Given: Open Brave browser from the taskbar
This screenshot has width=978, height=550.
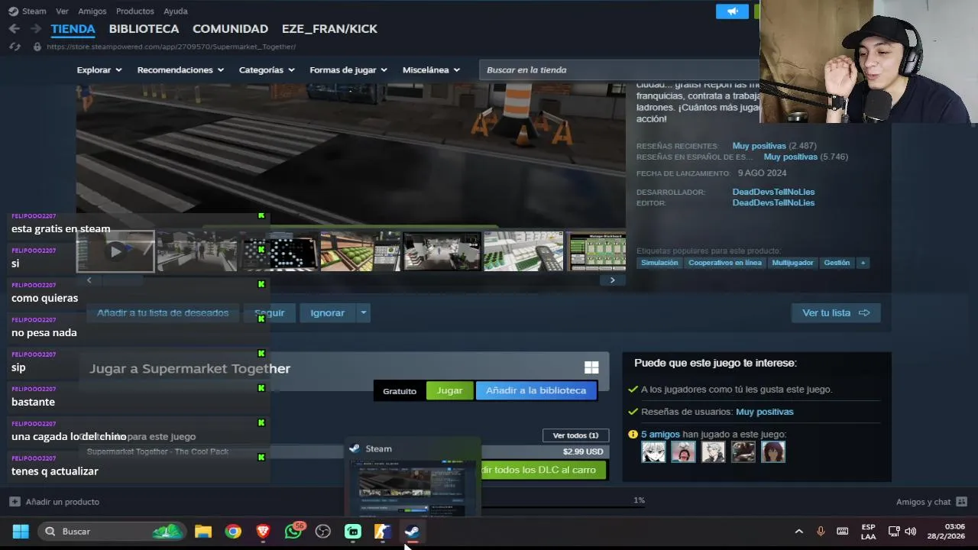Looking at the screenshot, I should coord(263,532).
